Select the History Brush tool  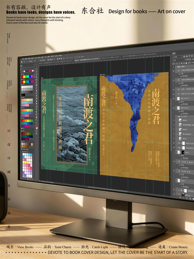coord(36,93)
